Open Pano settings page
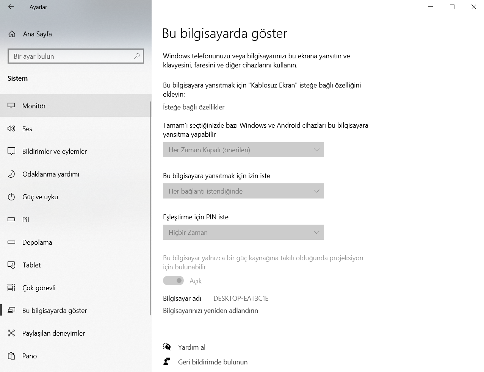 [75, 356]
